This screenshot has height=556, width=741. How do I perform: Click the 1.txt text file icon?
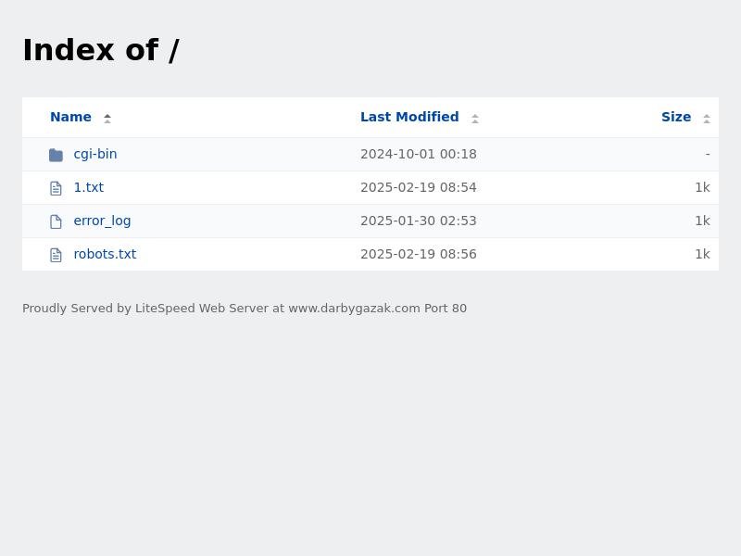pos(56,188)
